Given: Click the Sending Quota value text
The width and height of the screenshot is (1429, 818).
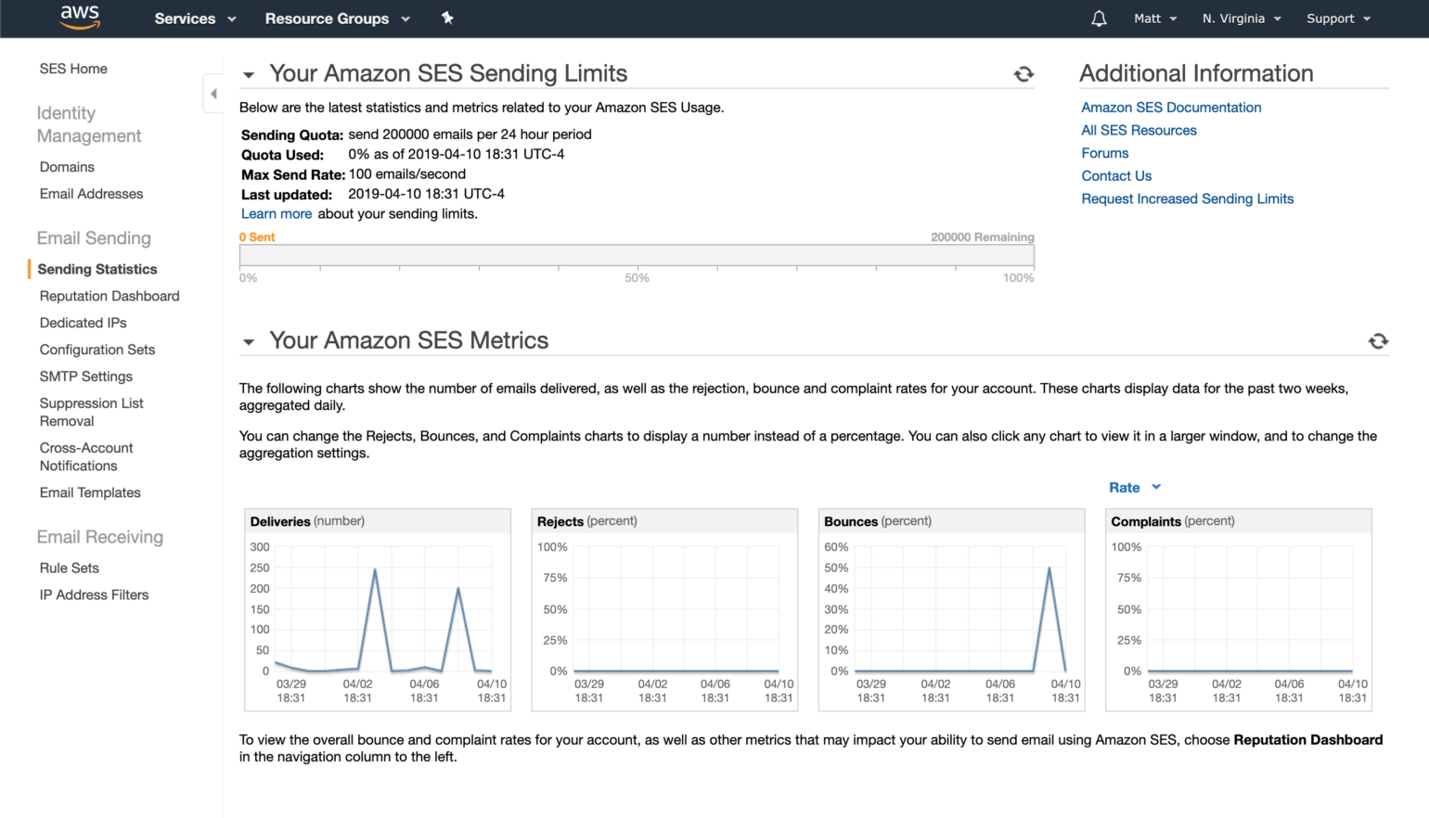Looking at the screenshot, I should (x=470, y=134).
